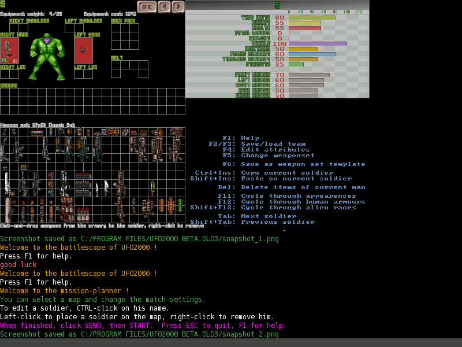The image size is (462, 347).
Task: Click the first ground inventory cell
Action: [x=5, y=93]
